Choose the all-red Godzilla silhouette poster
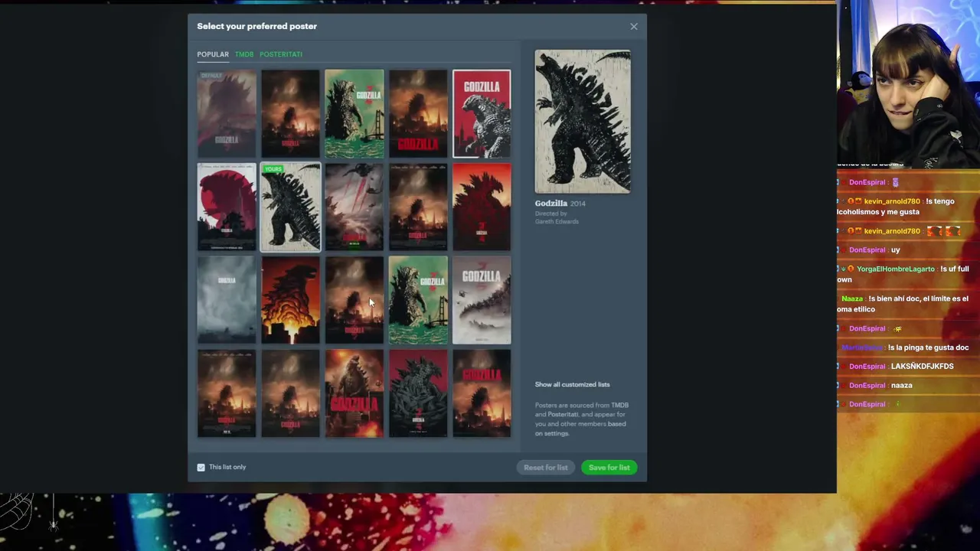Screen dimensions: 980x551 pyautogui.click(x=482, y=207)
